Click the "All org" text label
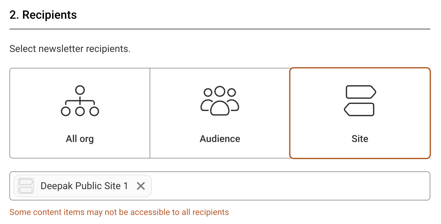Screen dimensions: 441x224 tap(80, 139)
